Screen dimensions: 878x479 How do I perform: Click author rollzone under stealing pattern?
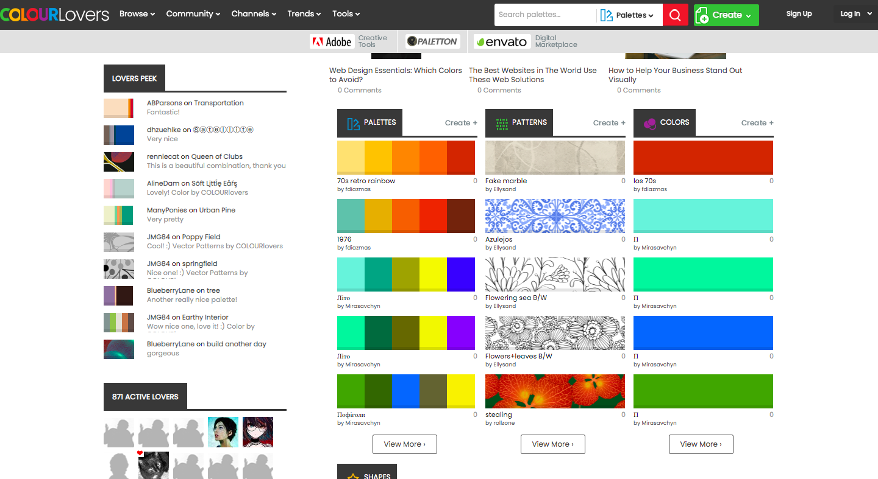pos(504,423)
